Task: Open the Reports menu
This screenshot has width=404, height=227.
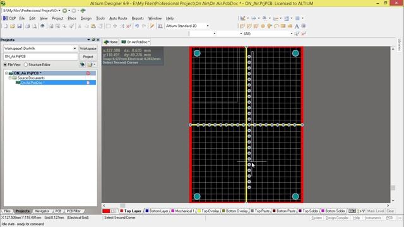Action: click(138, 18)
